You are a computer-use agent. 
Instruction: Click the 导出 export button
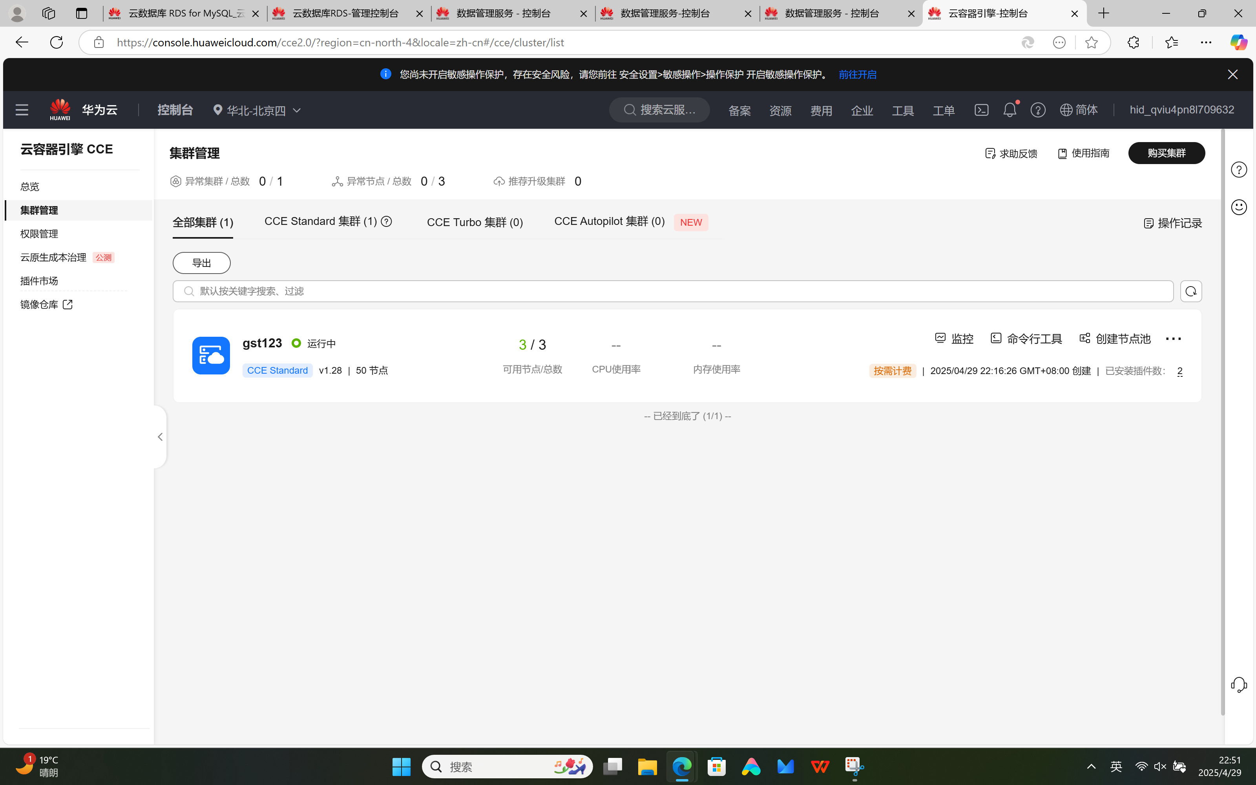(201, 263)
